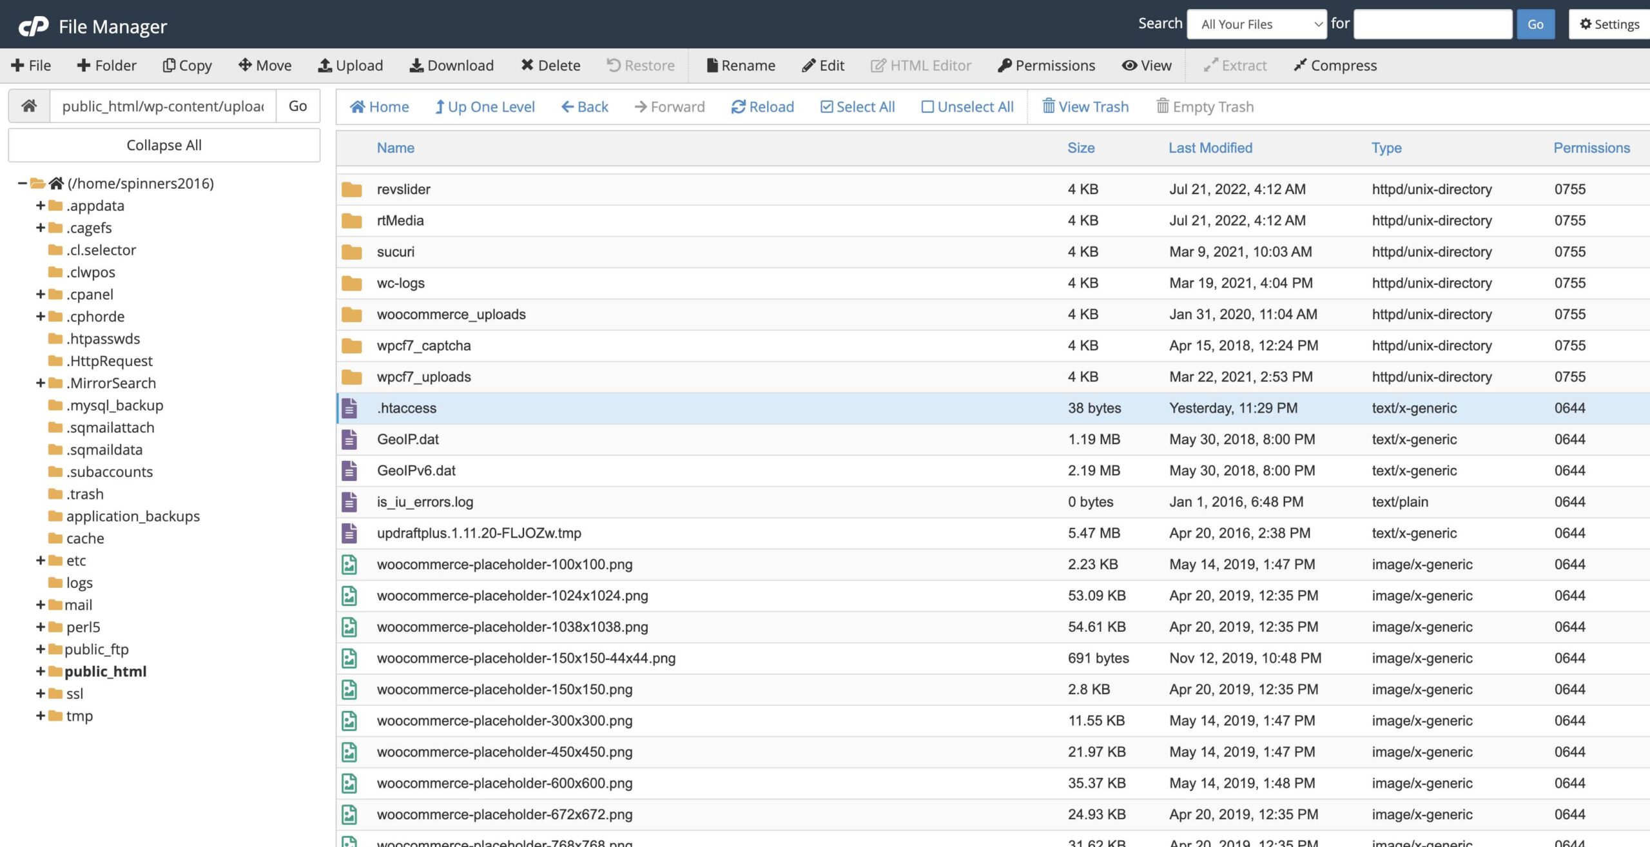This screenshot has height=847, width=1650.
Task: Select the wpcf7_uploads folder name
Action: [423, 377]
